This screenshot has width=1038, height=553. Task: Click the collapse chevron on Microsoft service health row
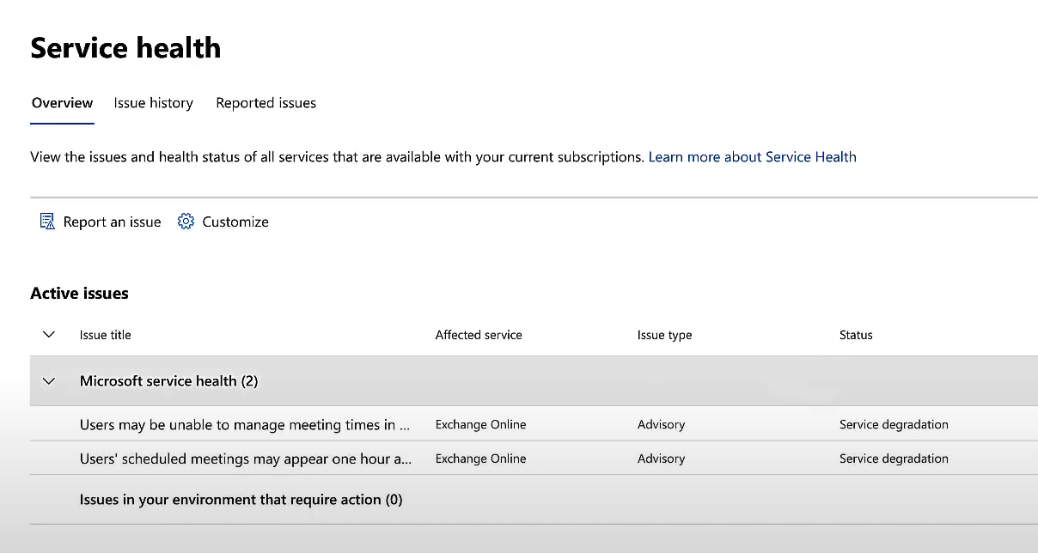48,380
